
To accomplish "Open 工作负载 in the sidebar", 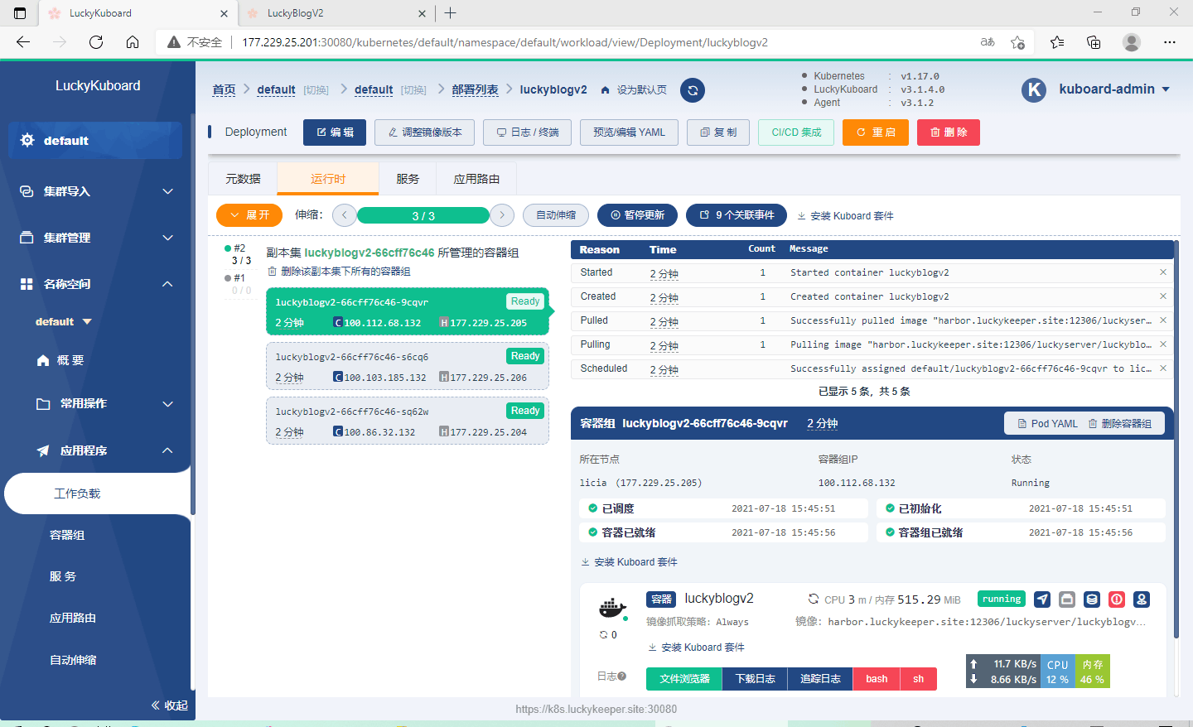I will [98, 493].
